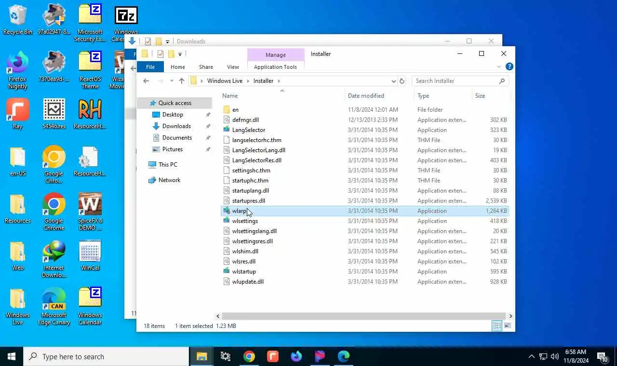Launch the WinCal desktop shortcut
The height and width of the screenshot is (366, 617).
tap(90, 256)
